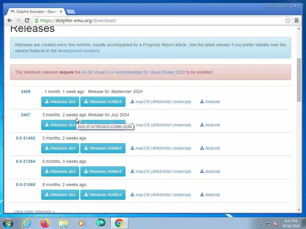Image resolution: width=306 pixels, height=229 pixels.
Task: Click the scrollbar up arrow
Action: pos(299,29)
